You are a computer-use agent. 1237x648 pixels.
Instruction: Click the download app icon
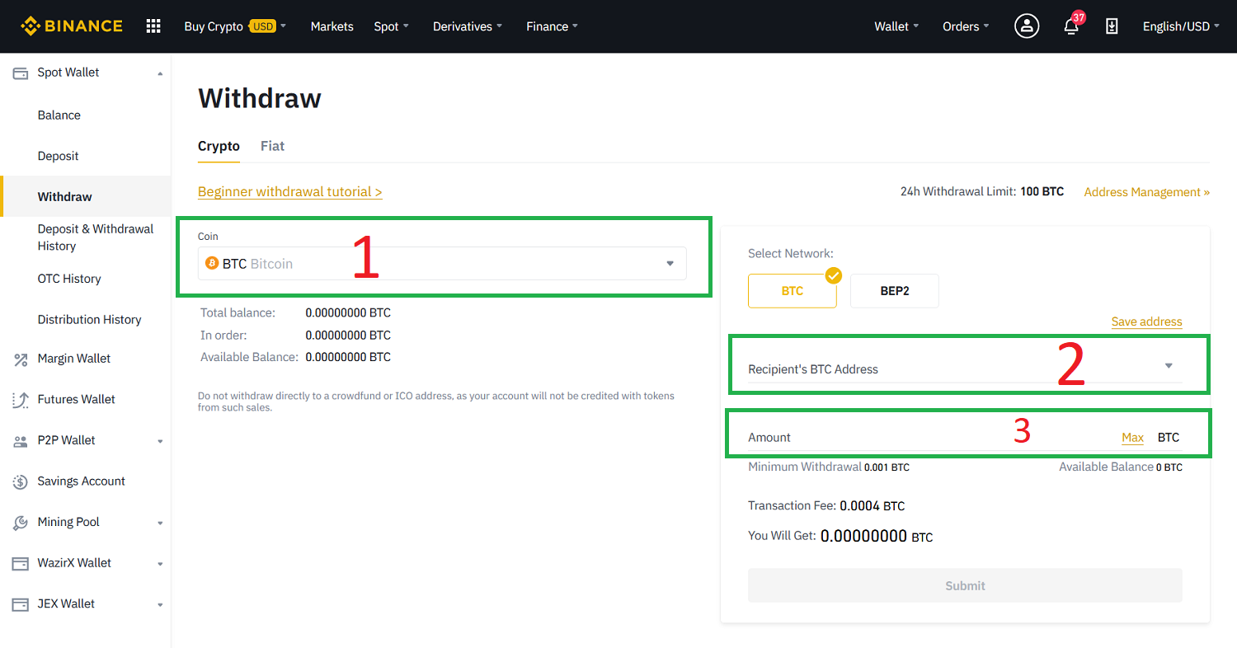[x=1112, y=26]
